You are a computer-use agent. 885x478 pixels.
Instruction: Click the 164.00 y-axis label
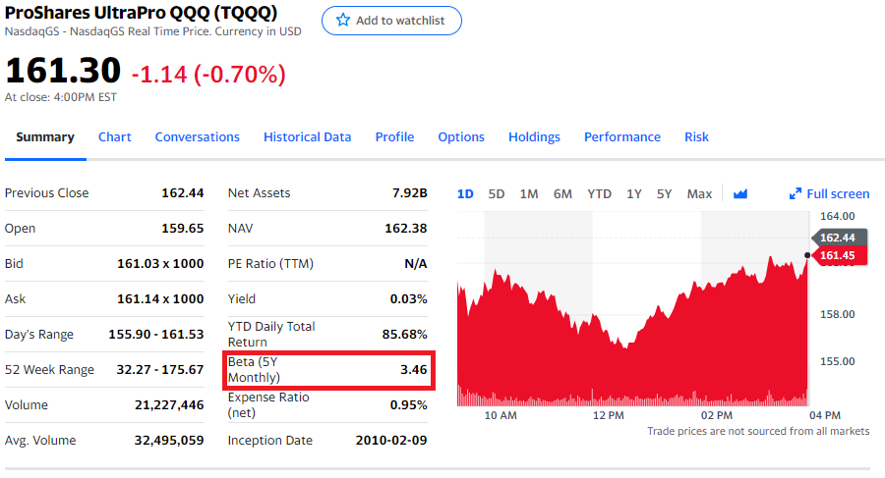pos(838,216)
